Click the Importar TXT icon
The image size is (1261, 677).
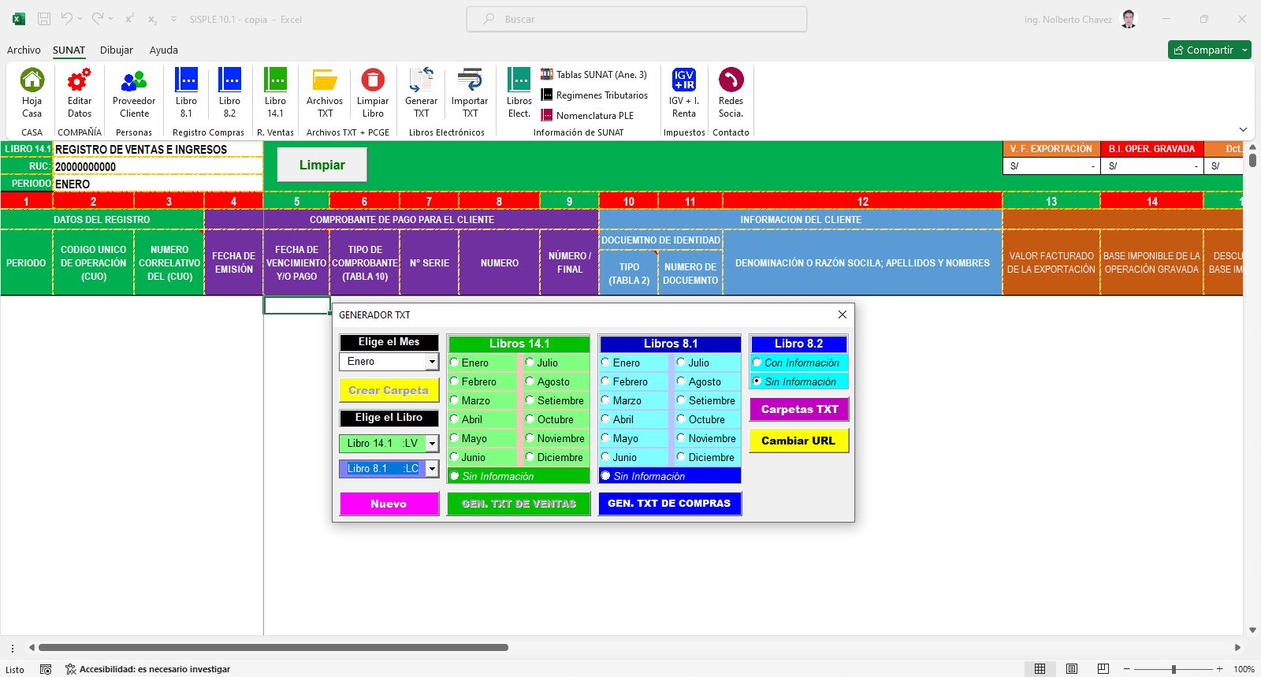pyautogui.click(x=470, y=80)
